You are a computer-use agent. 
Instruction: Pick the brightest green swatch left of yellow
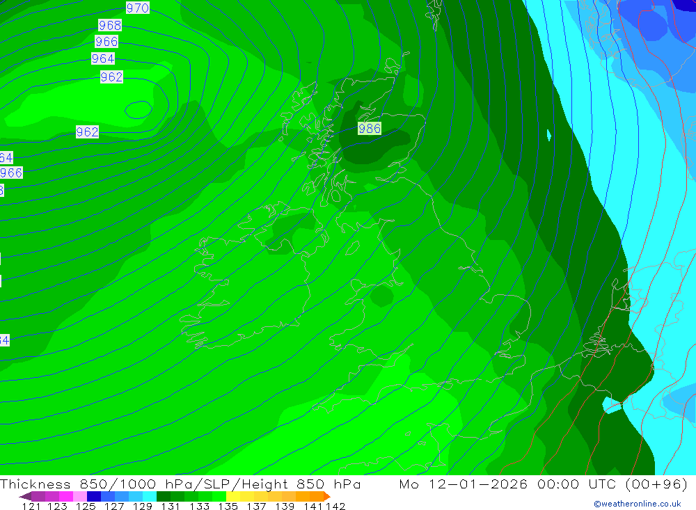click(x=219, y=496)
